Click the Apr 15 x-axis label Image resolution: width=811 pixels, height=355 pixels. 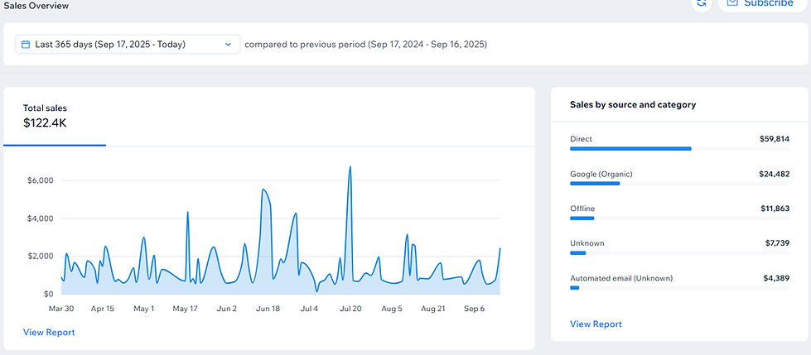pyautogui.click(x=103, y=309)
